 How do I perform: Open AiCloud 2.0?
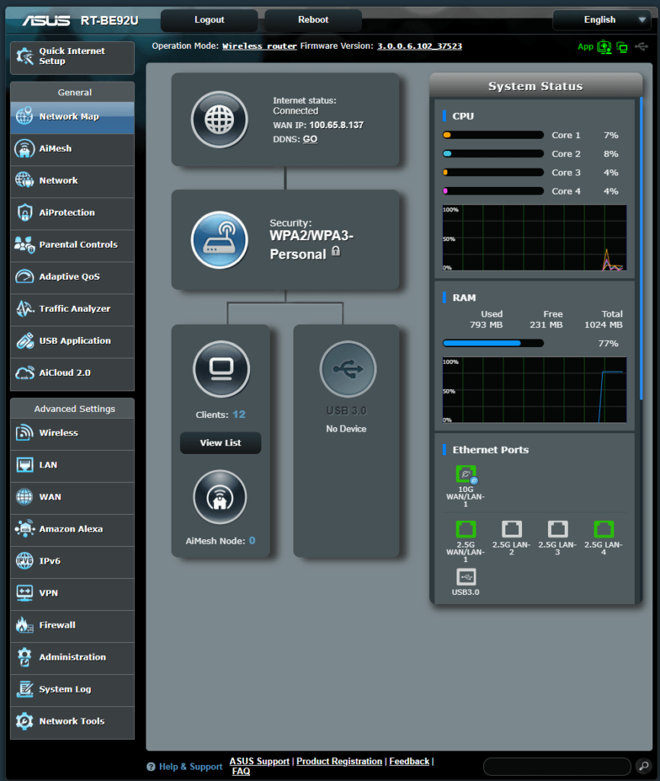(72, 373)
